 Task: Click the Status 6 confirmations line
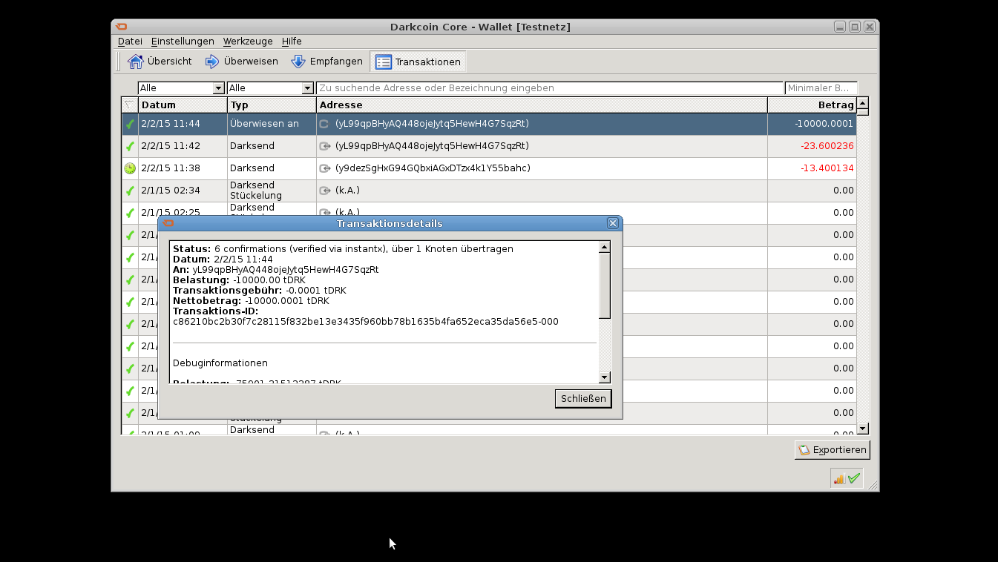click(x=343, y=249)
